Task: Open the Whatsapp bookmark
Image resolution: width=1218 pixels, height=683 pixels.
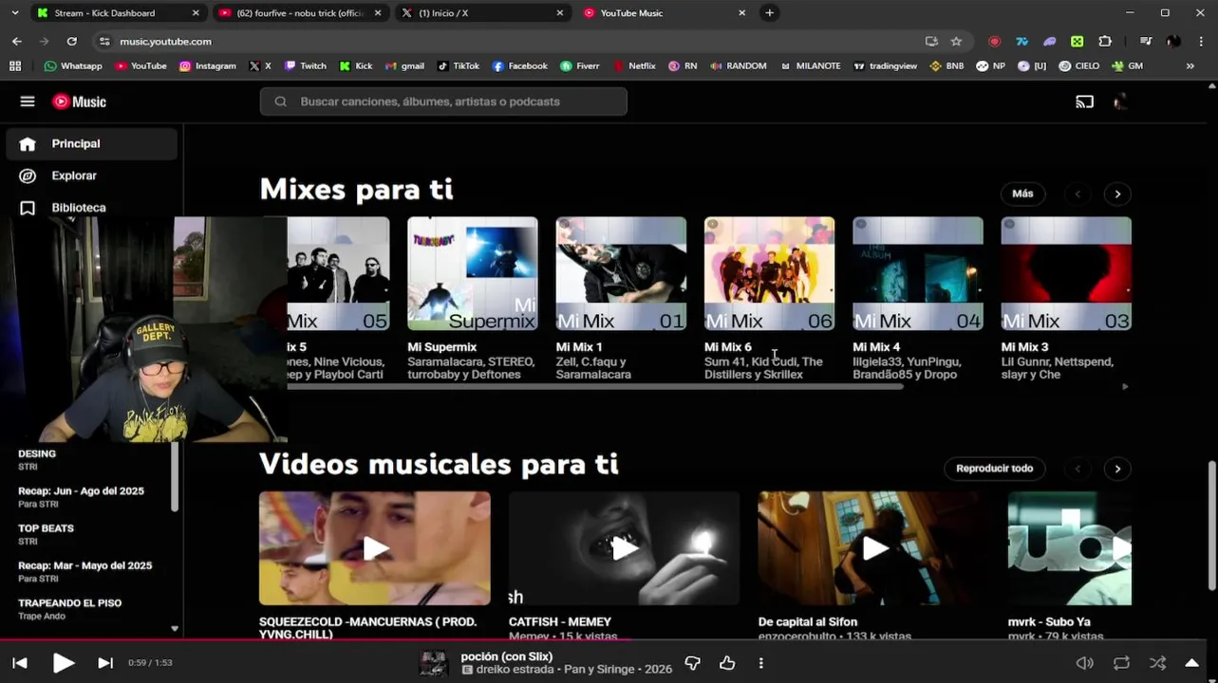Action: (x=73, y=66)
